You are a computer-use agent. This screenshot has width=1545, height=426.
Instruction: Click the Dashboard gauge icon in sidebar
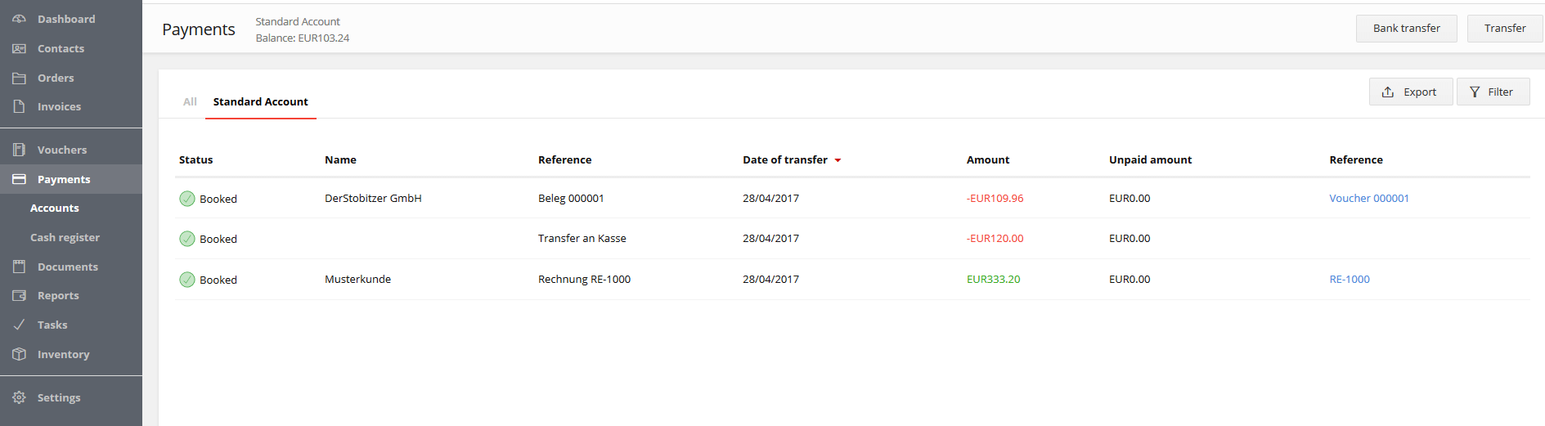19,19
